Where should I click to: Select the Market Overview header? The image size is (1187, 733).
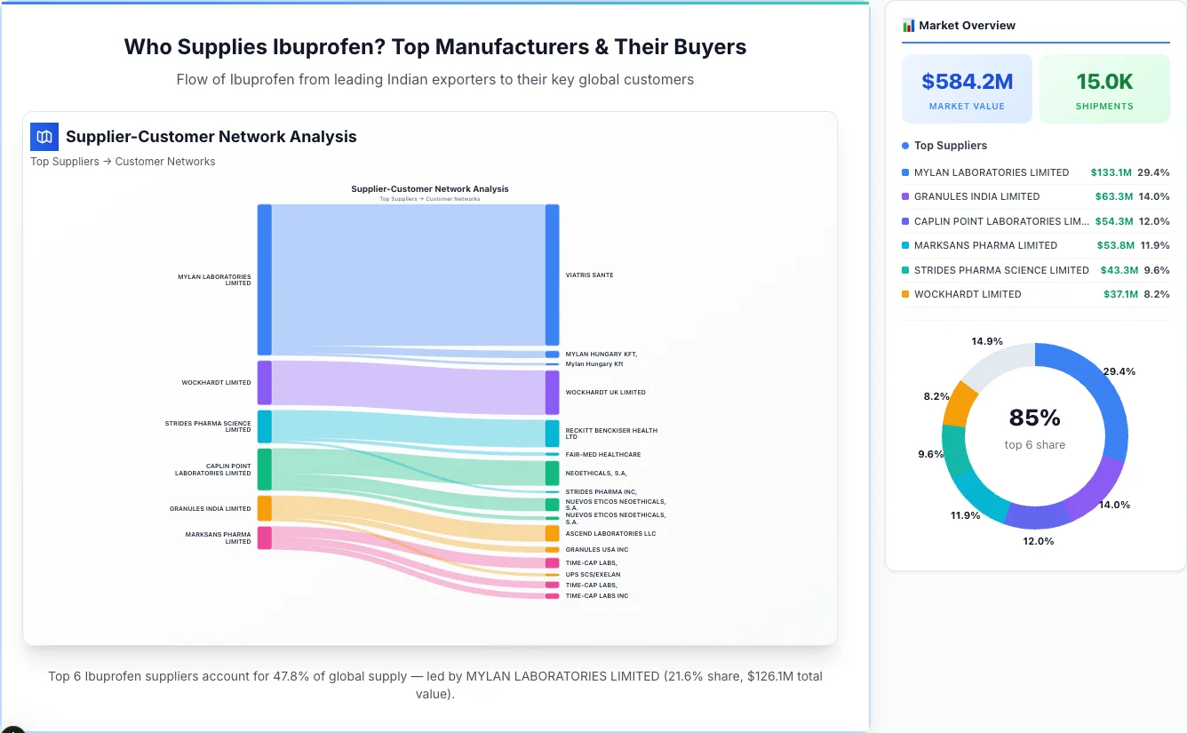(x=967, y=25)
